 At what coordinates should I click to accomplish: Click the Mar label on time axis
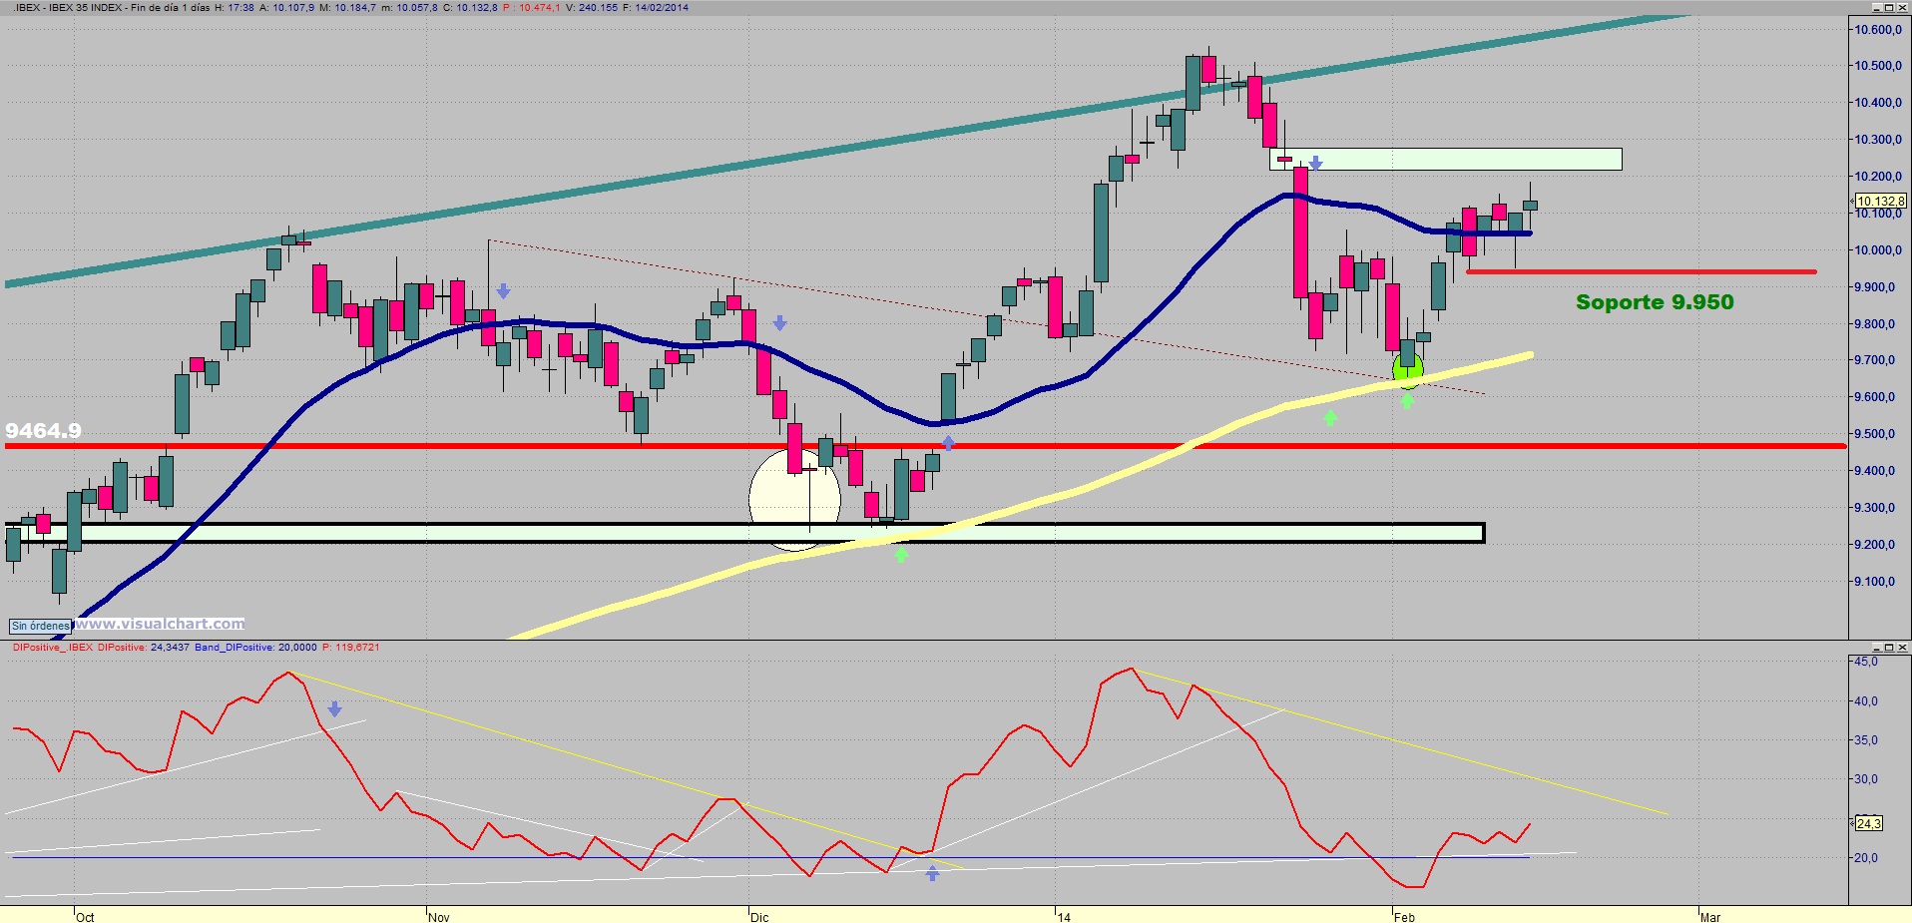point(1710,917)
